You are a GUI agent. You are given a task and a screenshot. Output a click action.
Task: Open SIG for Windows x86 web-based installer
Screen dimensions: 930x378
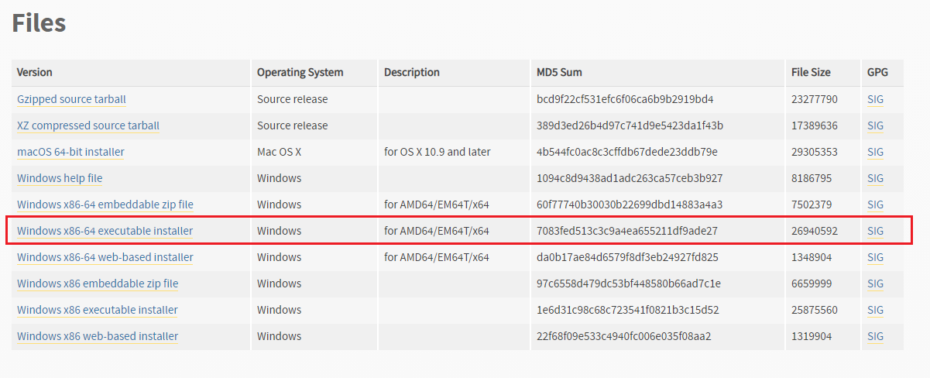(875, 336)
